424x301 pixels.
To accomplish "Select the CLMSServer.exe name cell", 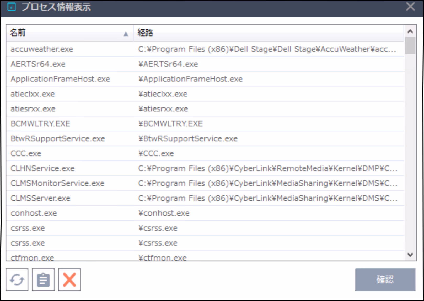I will 70,198.
